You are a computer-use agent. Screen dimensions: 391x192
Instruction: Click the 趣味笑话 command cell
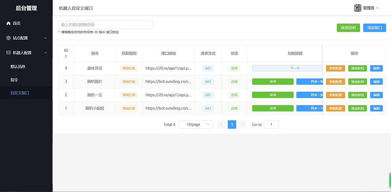[95, 68]
